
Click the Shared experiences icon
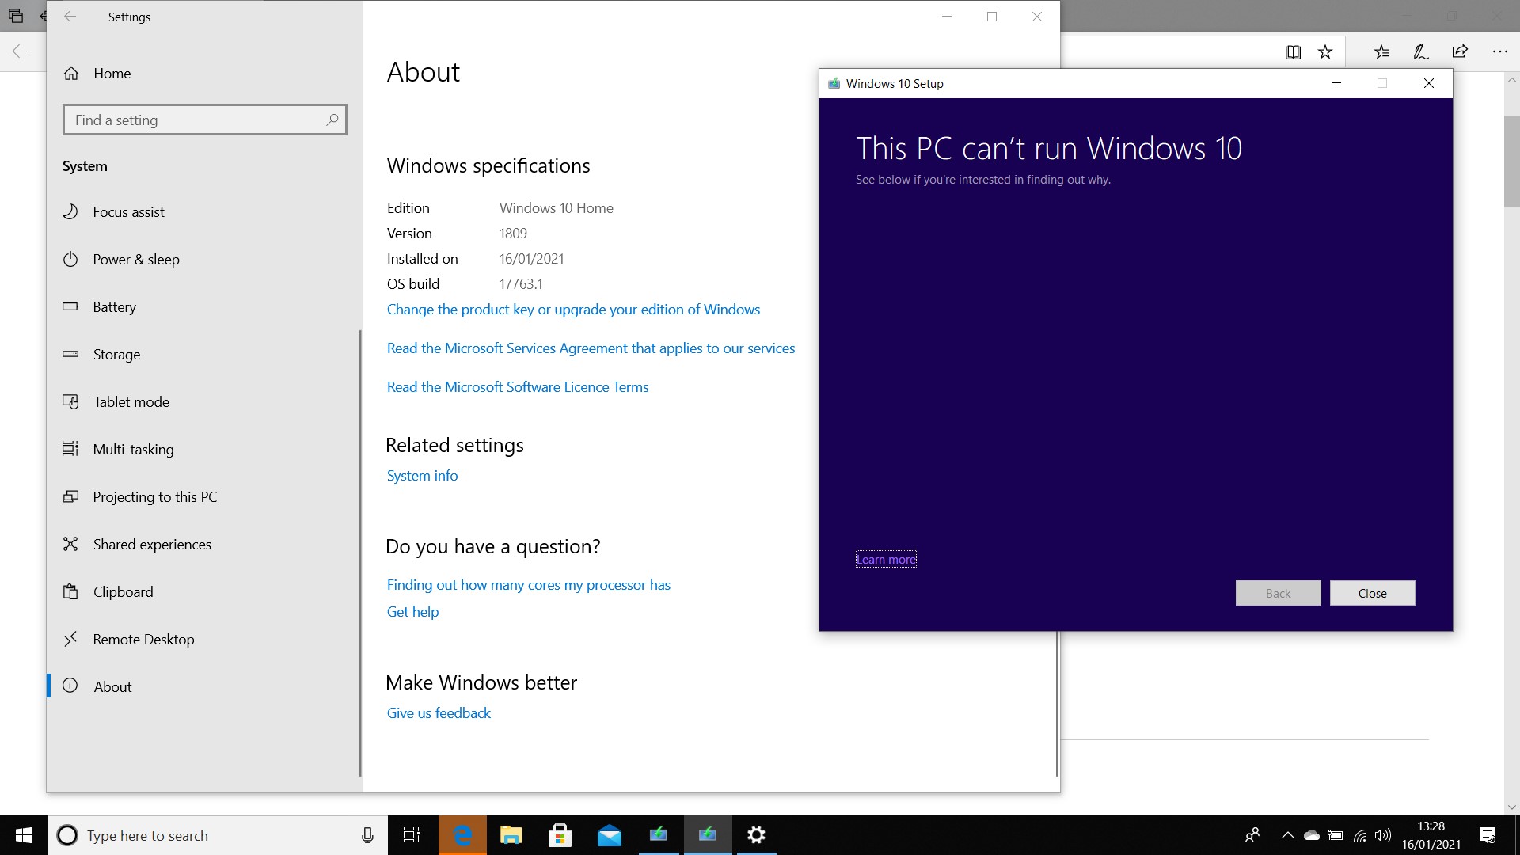(x=70, y=545)
